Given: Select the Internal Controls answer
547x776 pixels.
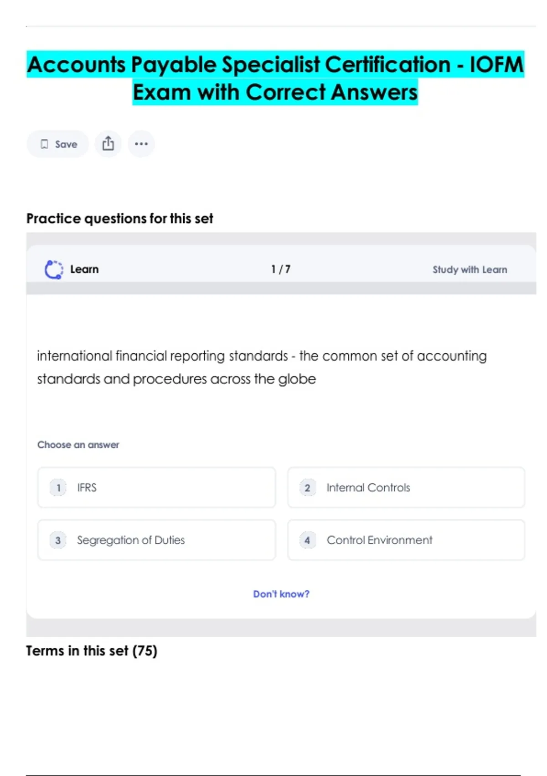Looking at the screenshot, I should 406,488.
